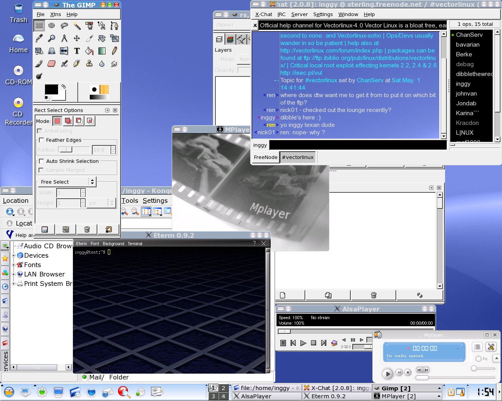Open the Trash desktop icon
This screenshot has height=401, width=502.
pos(18,14)
